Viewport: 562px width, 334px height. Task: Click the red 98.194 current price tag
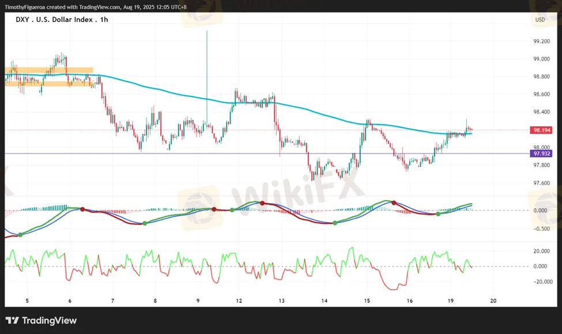542,130
